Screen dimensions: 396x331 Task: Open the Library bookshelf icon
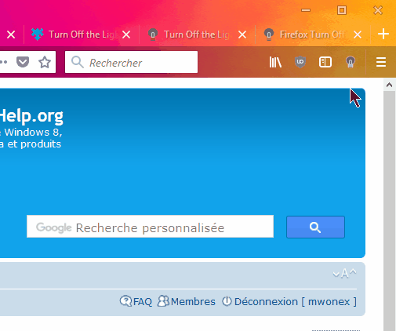click(x=275, y=62)
